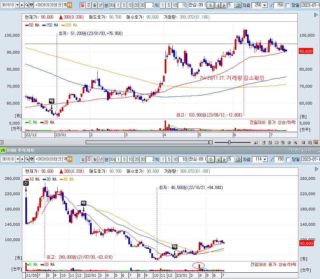The width and height of the screenshot is (320, 279).
Task: Adjust the chart zoom slider handle
Action: (x=229, y=142)
